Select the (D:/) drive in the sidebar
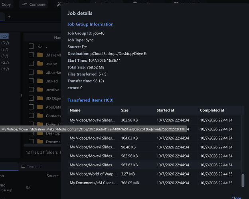Viewport: 249px width, 199px height. (x=5, y=43)
